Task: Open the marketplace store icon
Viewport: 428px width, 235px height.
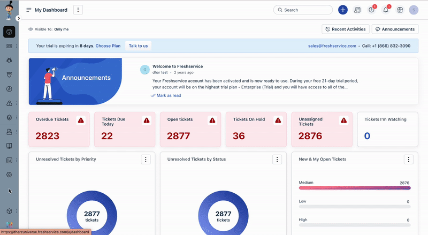Action: tap(400, 10)
